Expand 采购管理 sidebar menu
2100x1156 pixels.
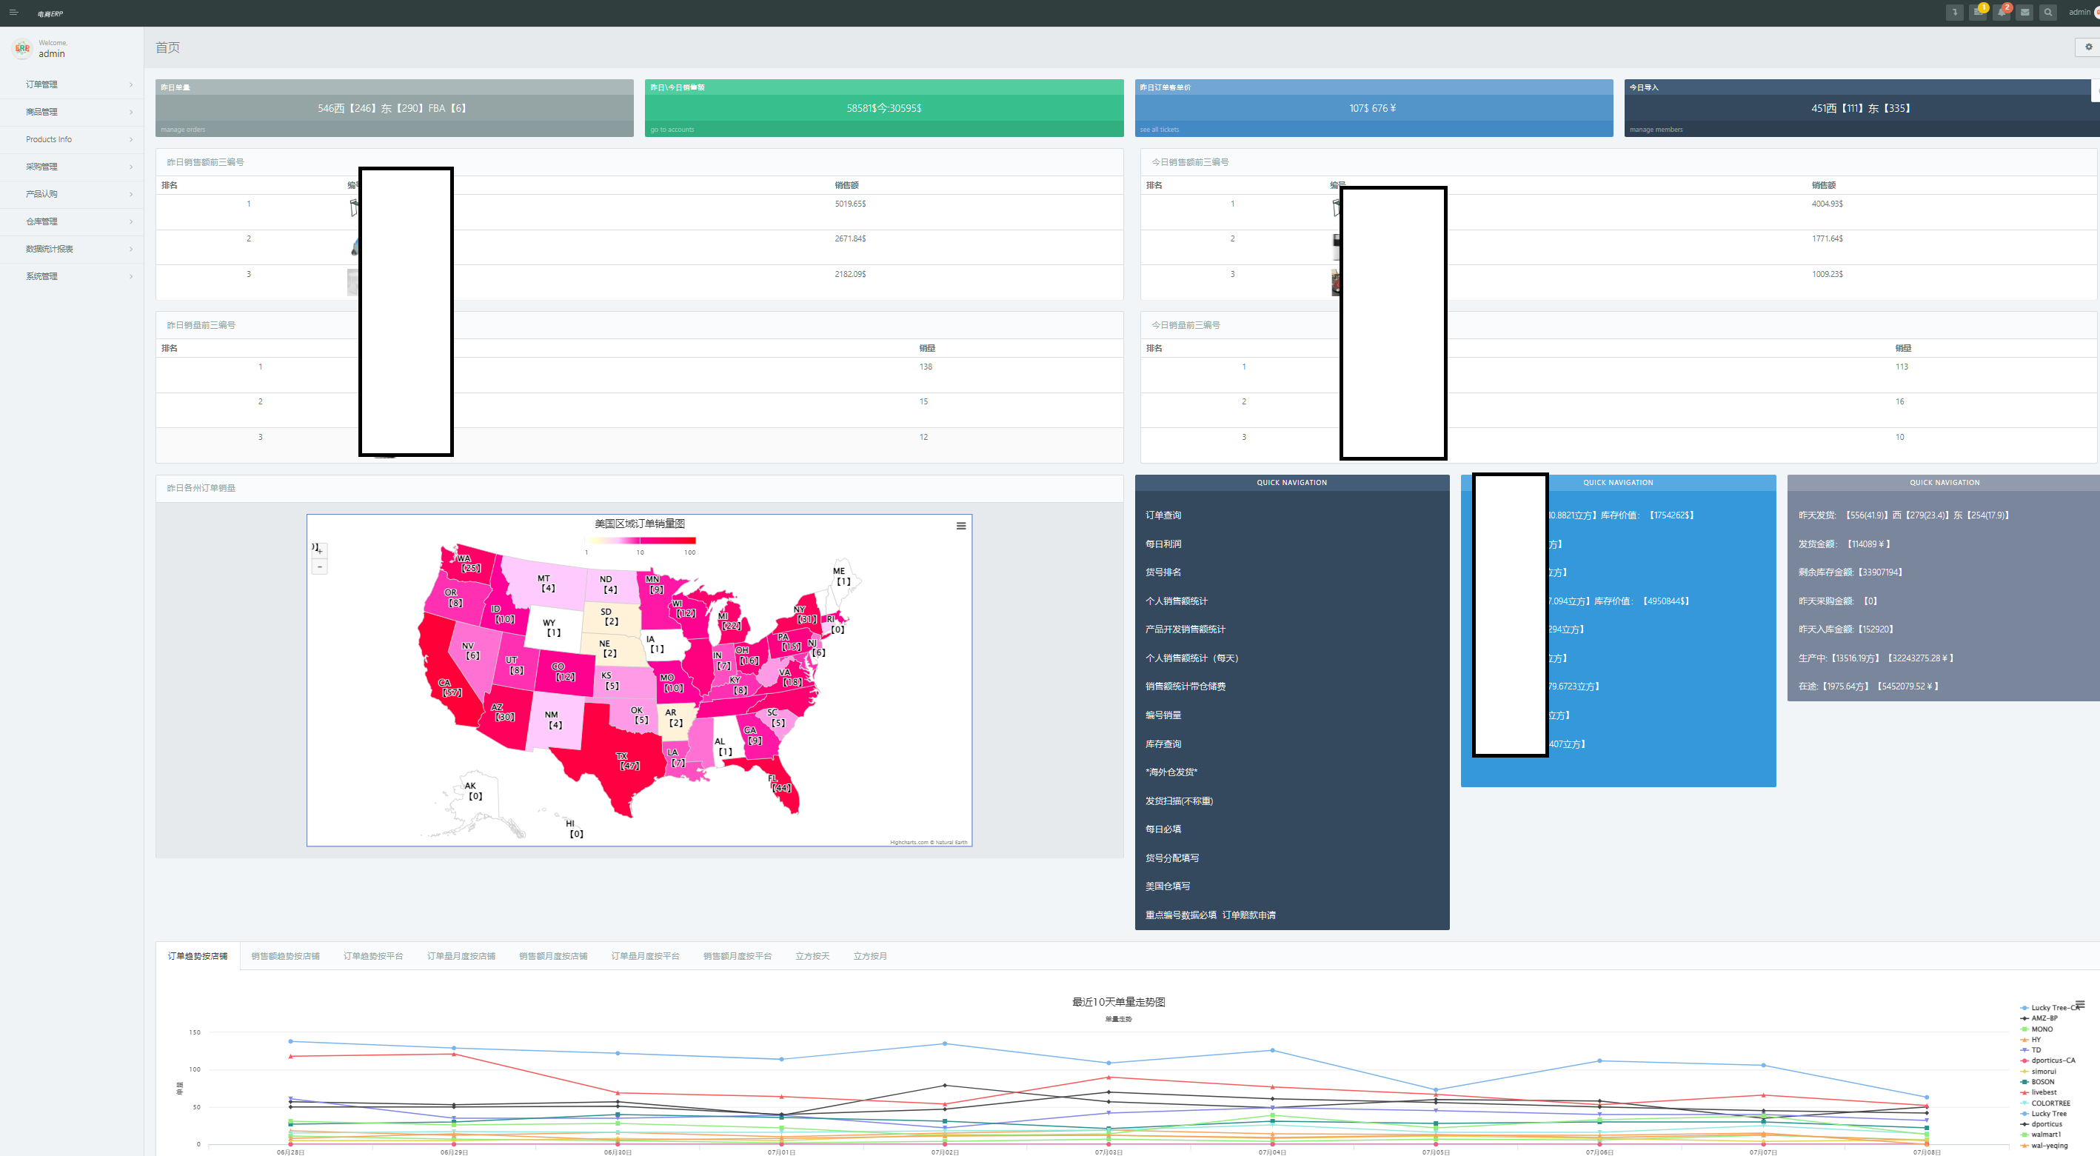(72, 167)
